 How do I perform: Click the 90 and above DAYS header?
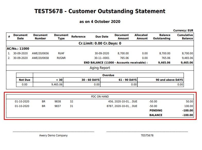click(x=169, y=80)
